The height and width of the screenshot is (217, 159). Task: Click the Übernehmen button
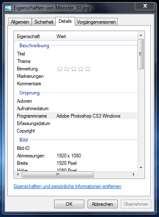(x=136, y=204)
